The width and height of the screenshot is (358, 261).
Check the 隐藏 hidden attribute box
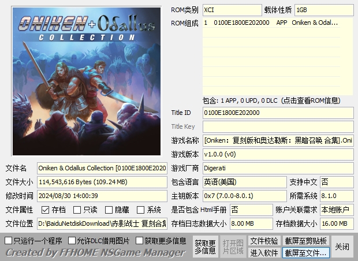[109, 210]
